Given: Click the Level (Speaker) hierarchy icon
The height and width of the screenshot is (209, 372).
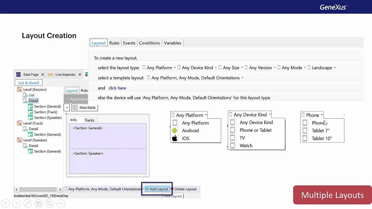Looking at the screenshot, I should [20, 140].
